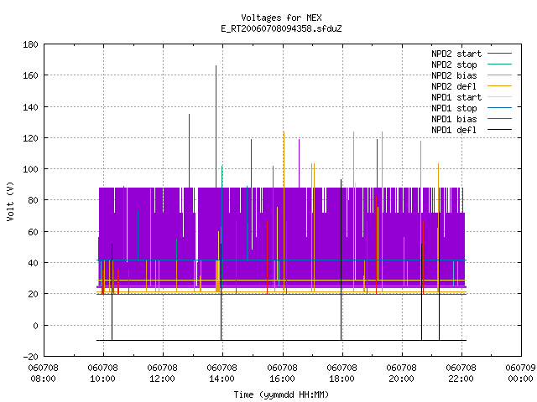Image resolution: width=537 pixels, height=402 pixels.
Task: Click the 10:00 x-axis time label
Action: click(x=102, y=379)
